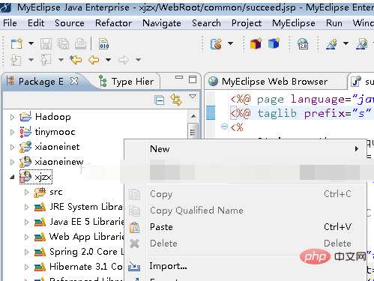Expand Java EE 5 Libraries node
The height and width of the screenshot is (281, 374).
(26, 222)
